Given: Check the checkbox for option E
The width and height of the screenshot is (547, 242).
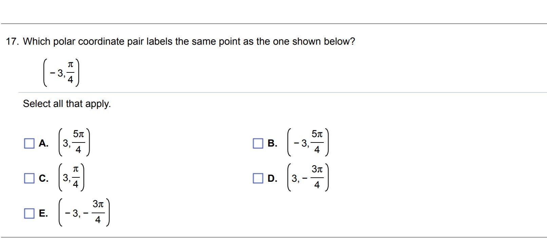Looking at the screenshot, I should [x=29, y=213].
